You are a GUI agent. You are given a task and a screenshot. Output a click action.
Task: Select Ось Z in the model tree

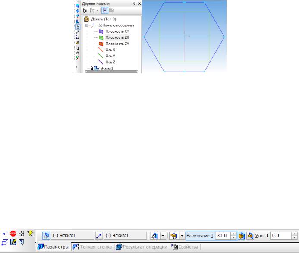pos(110,62)
